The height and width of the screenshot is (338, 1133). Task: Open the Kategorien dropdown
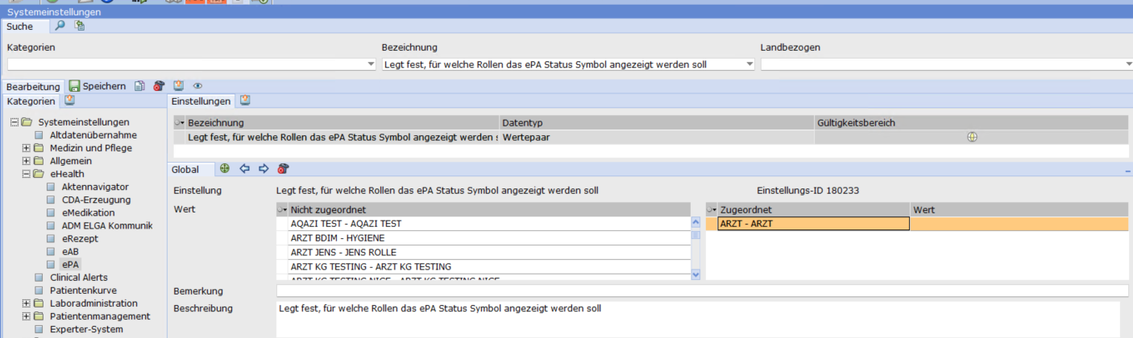[371, 64]
